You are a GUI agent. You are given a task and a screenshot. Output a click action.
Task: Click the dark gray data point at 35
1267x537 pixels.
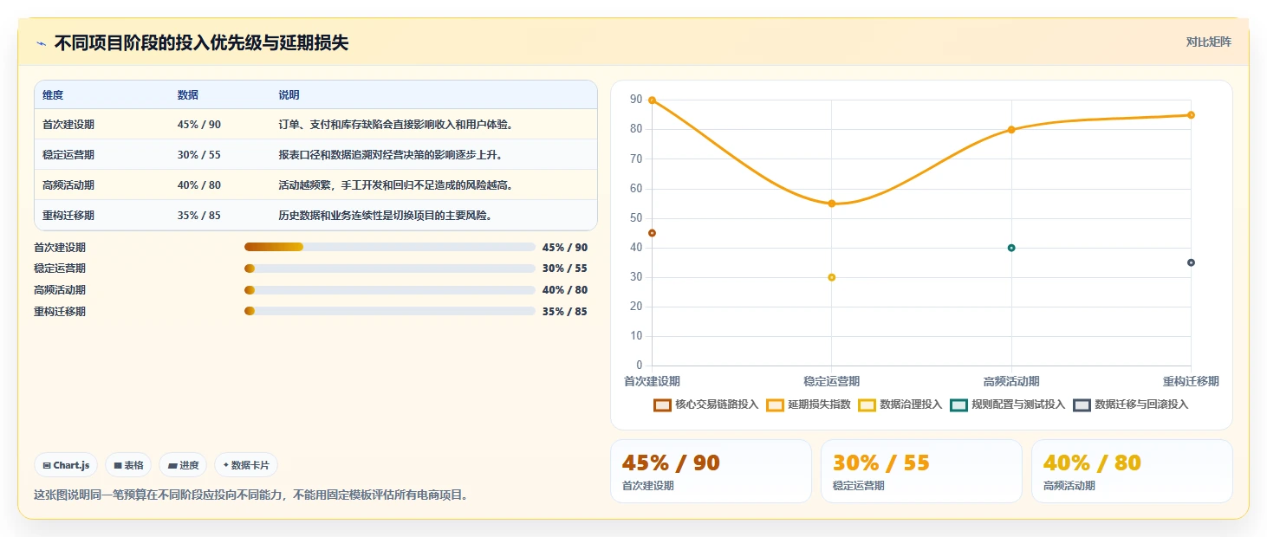pos(1191,262)
